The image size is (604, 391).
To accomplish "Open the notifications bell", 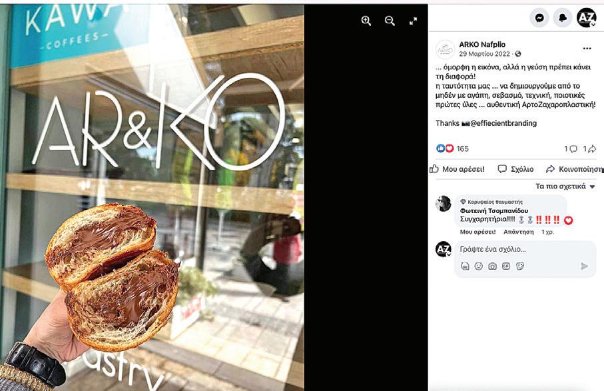I will coord(563,18).
